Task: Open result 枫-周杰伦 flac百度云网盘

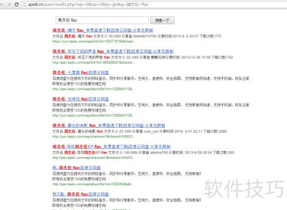Action: (x=76, y=167)
